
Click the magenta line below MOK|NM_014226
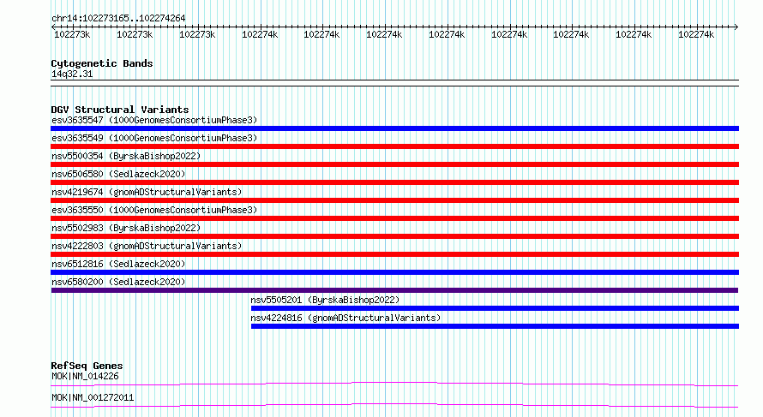tap(394, 384)
